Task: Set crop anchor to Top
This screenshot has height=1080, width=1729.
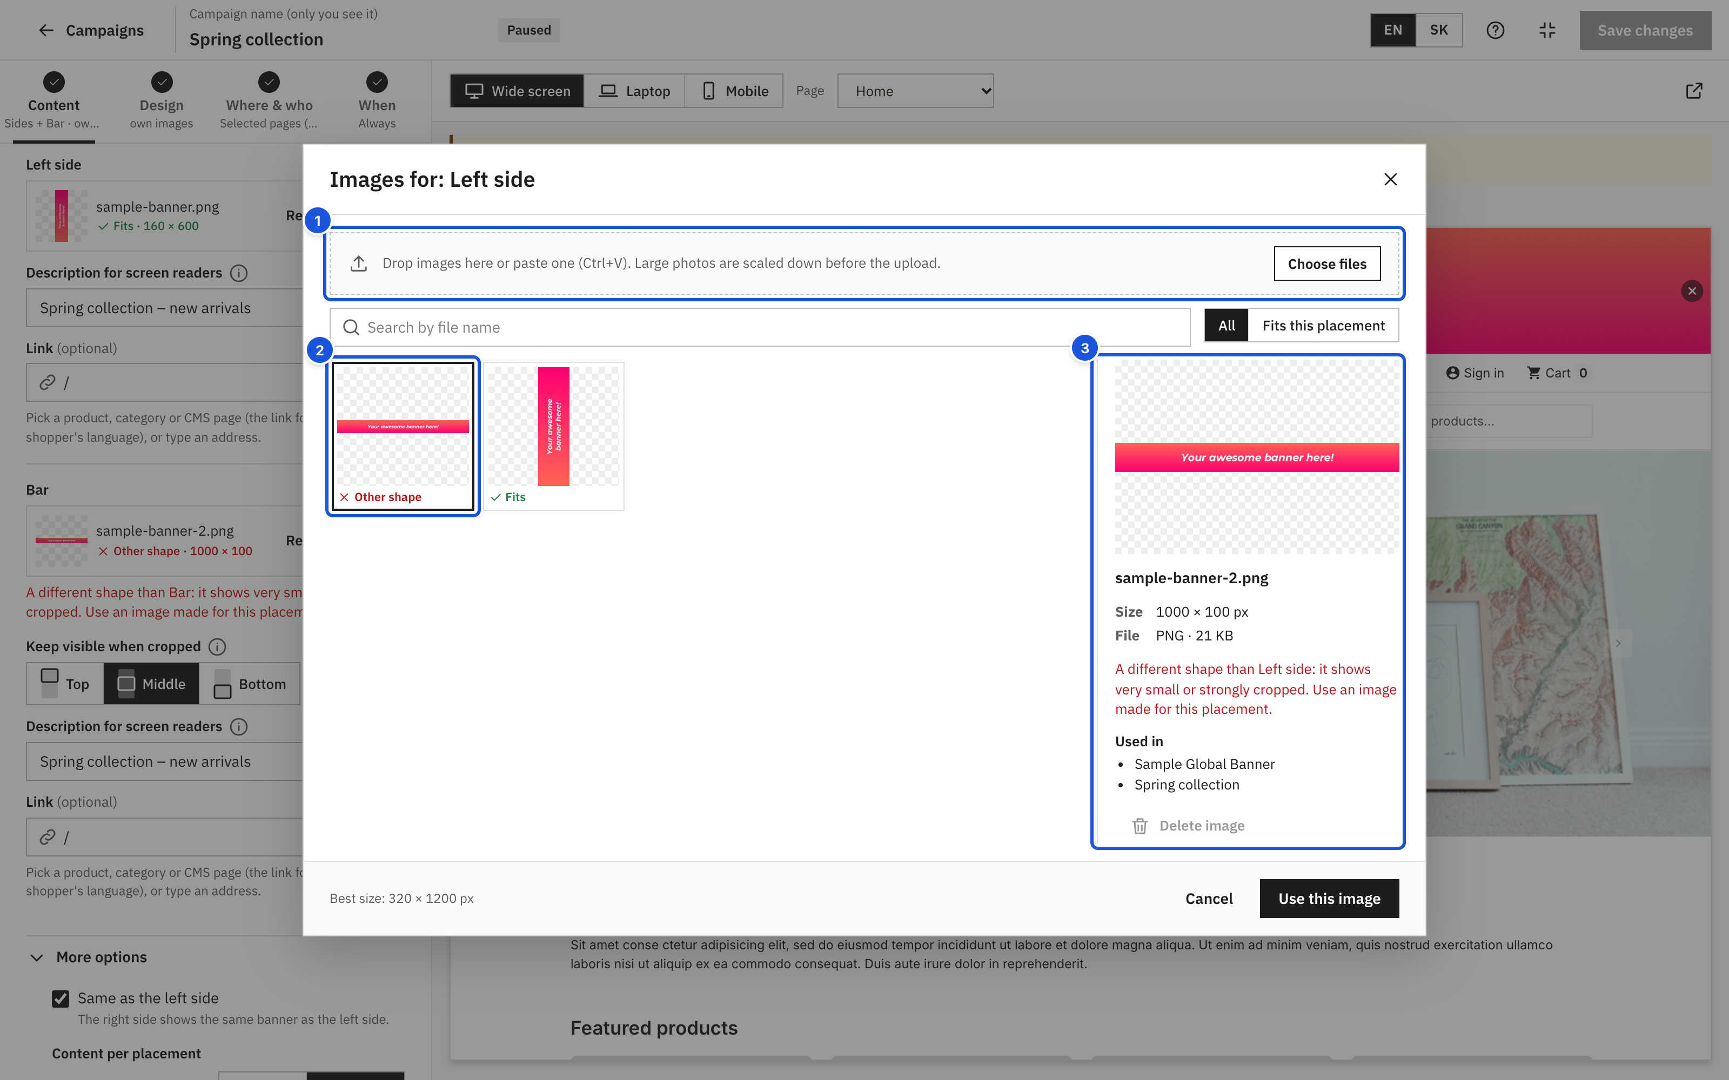Action: tap(65, 684)
